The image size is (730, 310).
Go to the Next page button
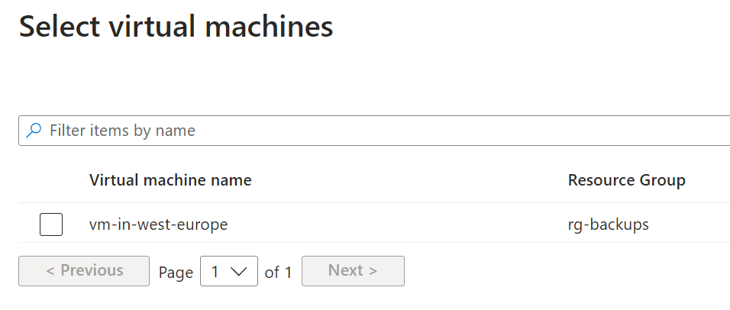point(353,271)
